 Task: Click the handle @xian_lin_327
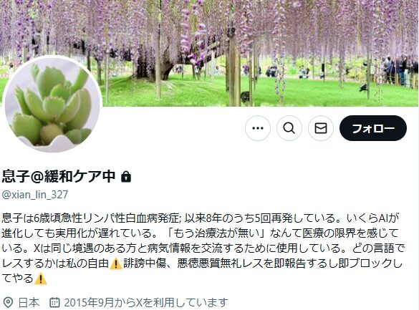click(35, 195)
